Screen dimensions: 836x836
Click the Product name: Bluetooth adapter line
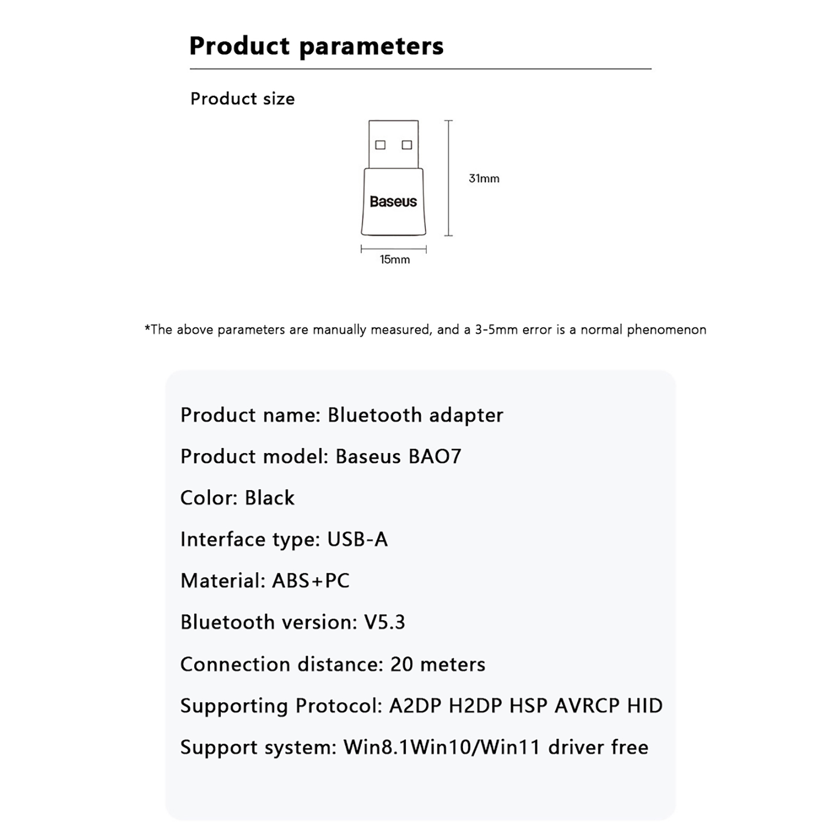coord(342,415)
